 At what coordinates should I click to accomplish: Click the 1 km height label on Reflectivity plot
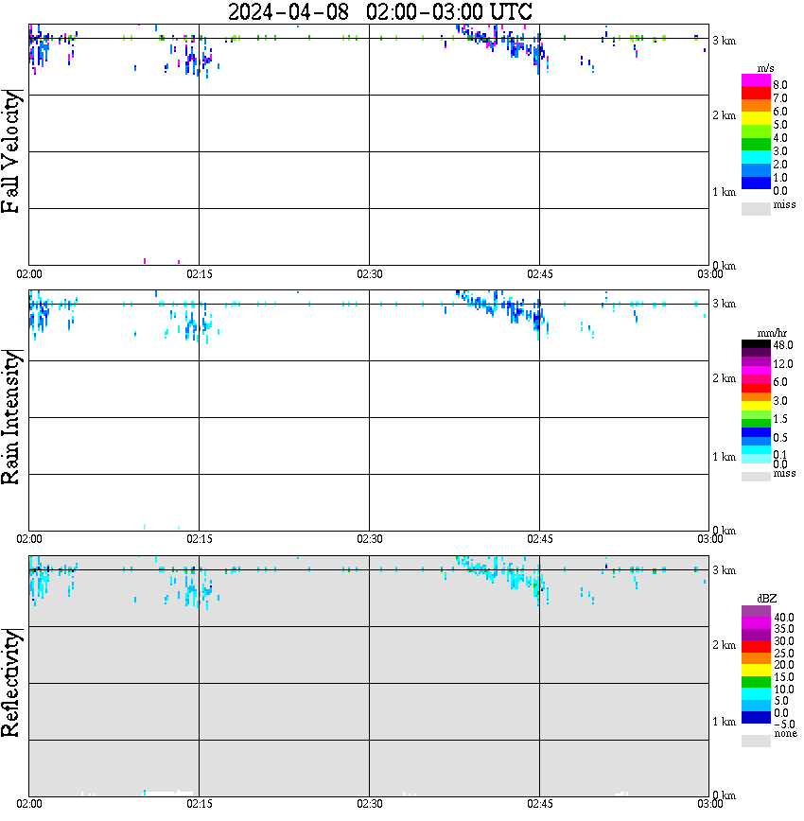click(725, 722)
